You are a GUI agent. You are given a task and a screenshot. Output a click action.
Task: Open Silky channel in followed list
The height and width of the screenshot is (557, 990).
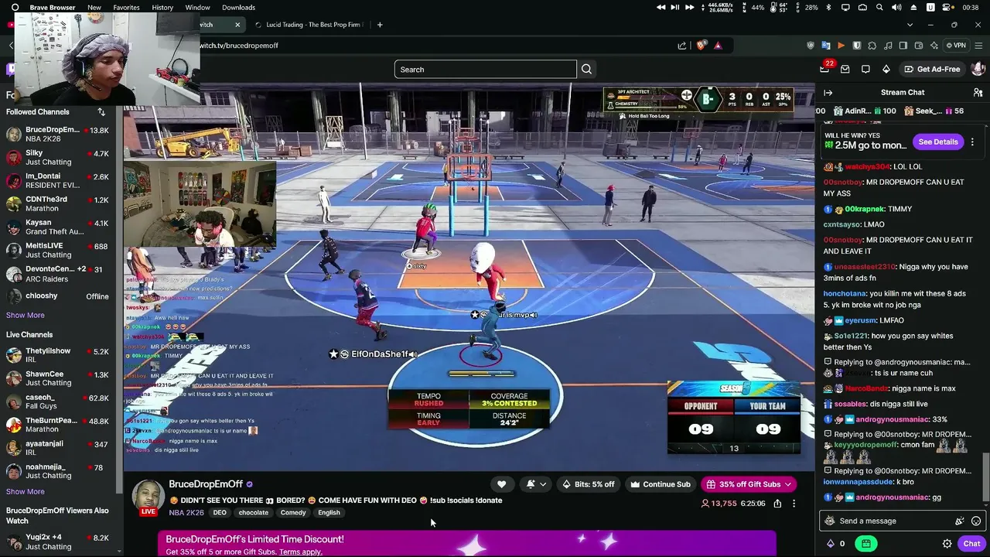tap(60, 158)
